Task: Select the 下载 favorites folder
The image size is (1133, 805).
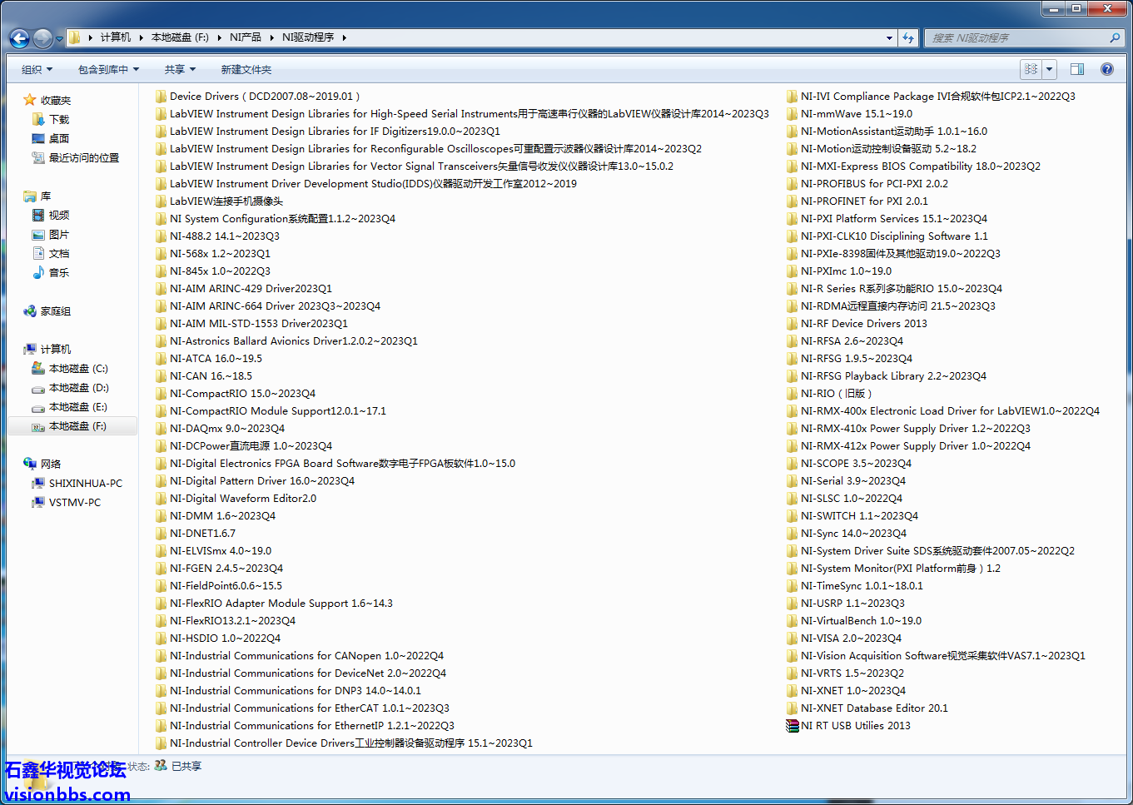Action: [x=58, y=120]
